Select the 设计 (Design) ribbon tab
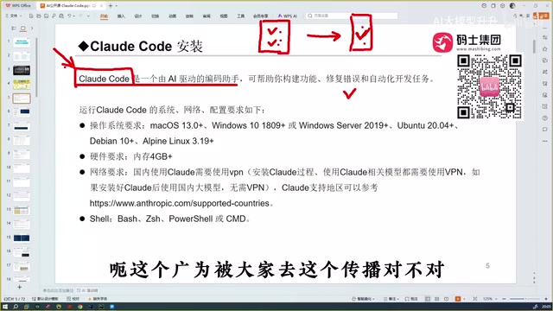 (138, 16)
